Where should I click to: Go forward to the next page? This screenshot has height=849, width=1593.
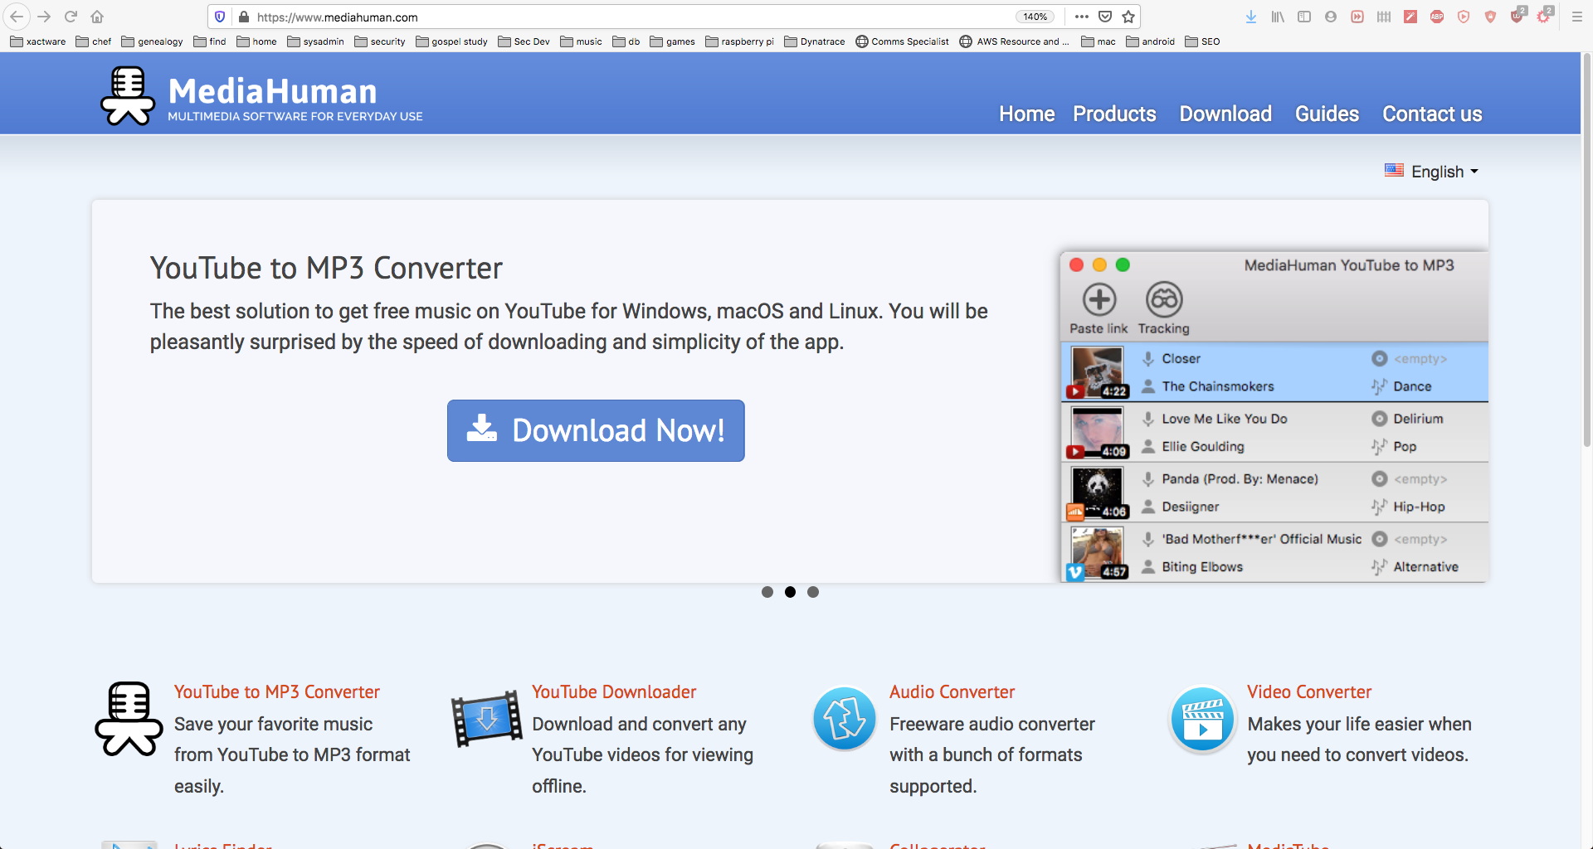44,17
